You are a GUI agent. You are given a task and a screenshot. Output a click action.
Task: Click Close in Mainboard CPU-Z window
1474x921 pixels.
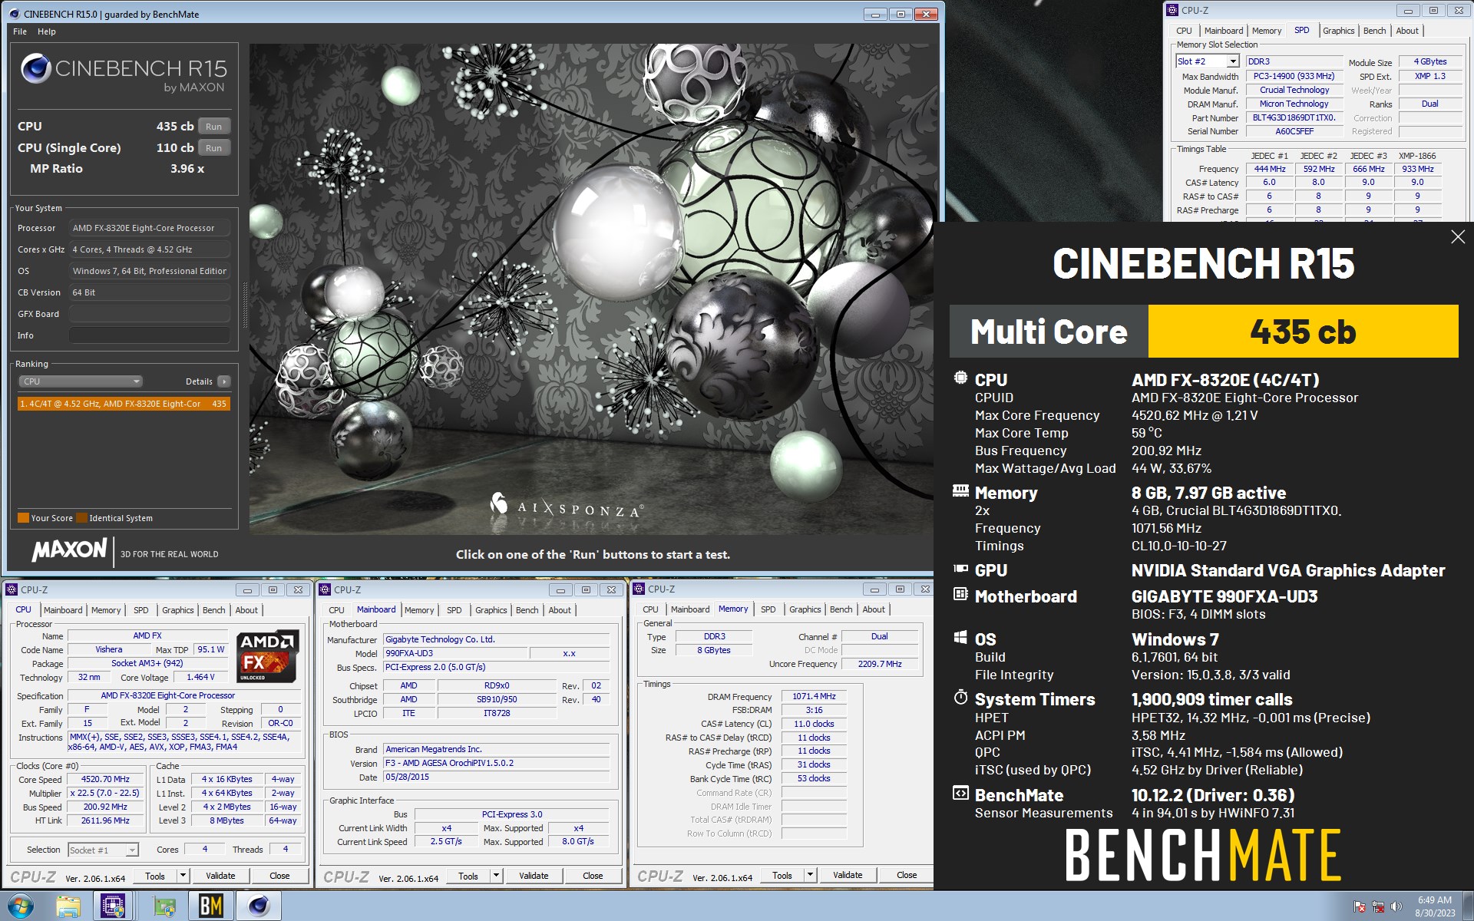593,876
